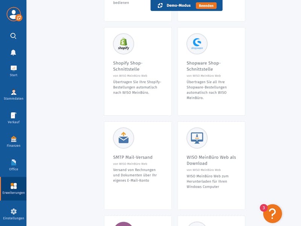Screen dimensions: 301x226
Task: Click text 'WISO MeinBüro Web zum Herunterladen'
Action: (208, 181)
